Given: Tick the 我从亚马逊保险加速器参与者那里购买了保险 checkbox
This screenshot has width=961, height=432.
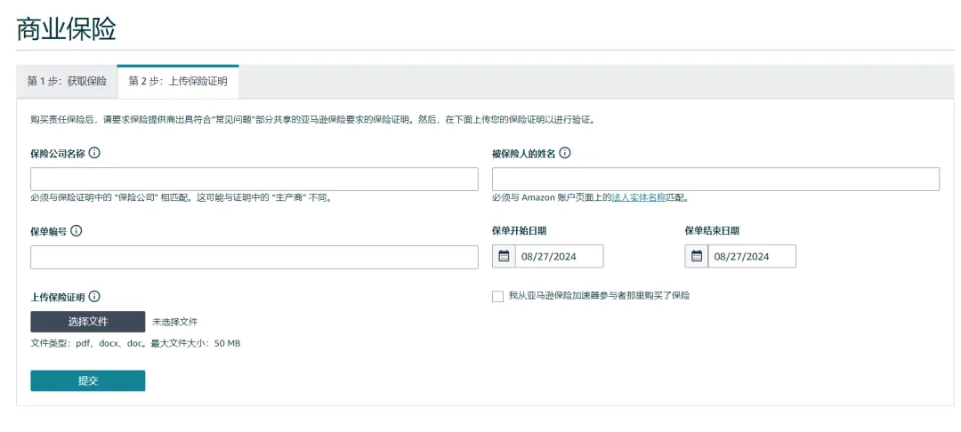Looking at the screenshot, I should pyautogui.click(x=497, y=296).
